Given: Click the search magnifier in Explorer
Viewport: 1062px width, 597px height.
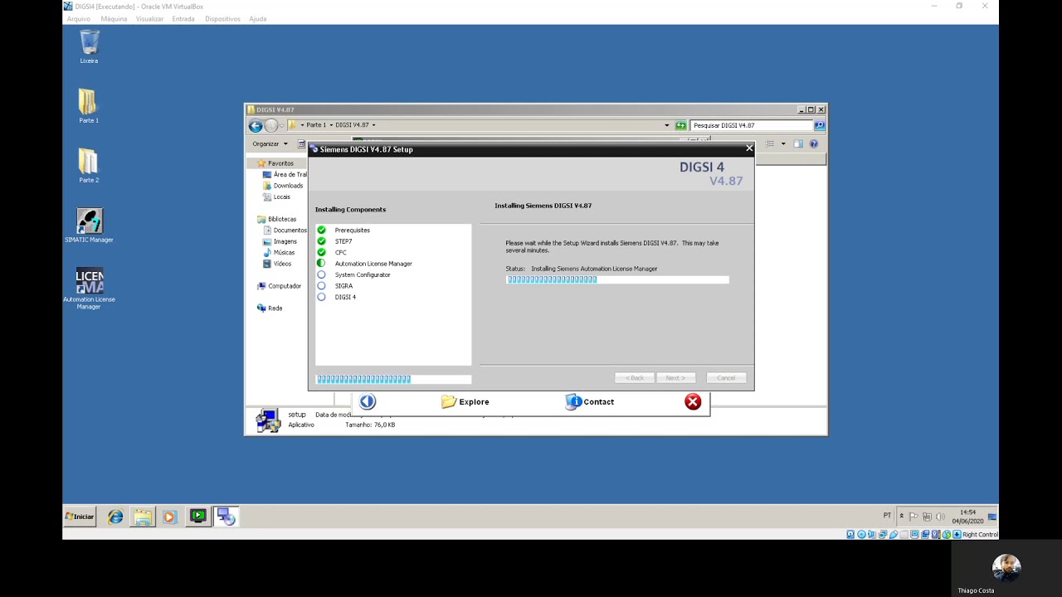Looking at the screenshot, I should tap(819, 125).
